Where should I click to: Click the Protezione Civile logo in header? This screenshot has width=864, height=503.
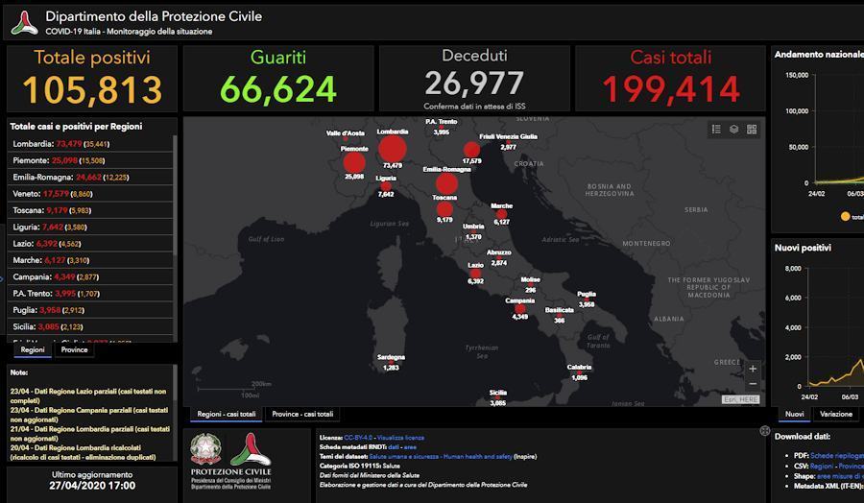[24, 23]
